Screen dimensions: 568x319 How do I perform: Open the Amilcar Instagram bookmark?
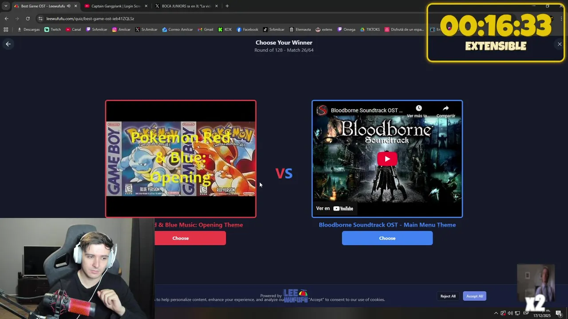pos(121,30)
